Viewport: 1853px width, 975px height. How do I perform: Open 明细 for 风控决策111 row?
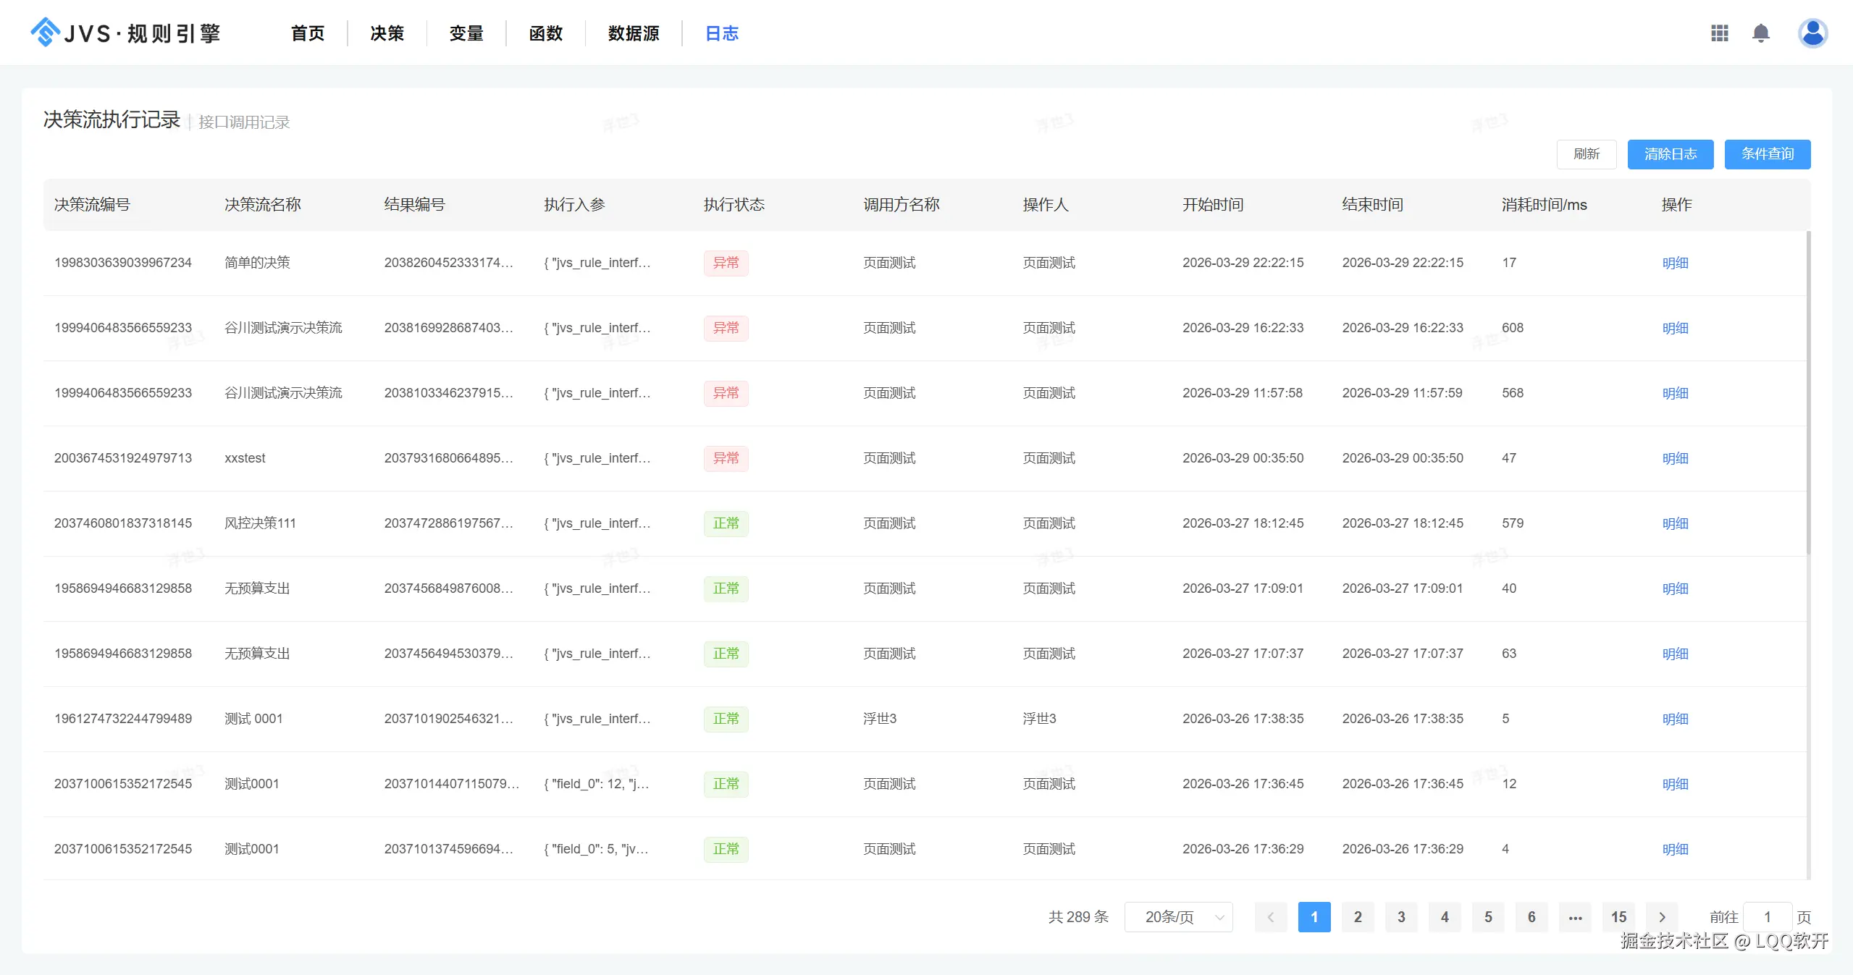1675,523
